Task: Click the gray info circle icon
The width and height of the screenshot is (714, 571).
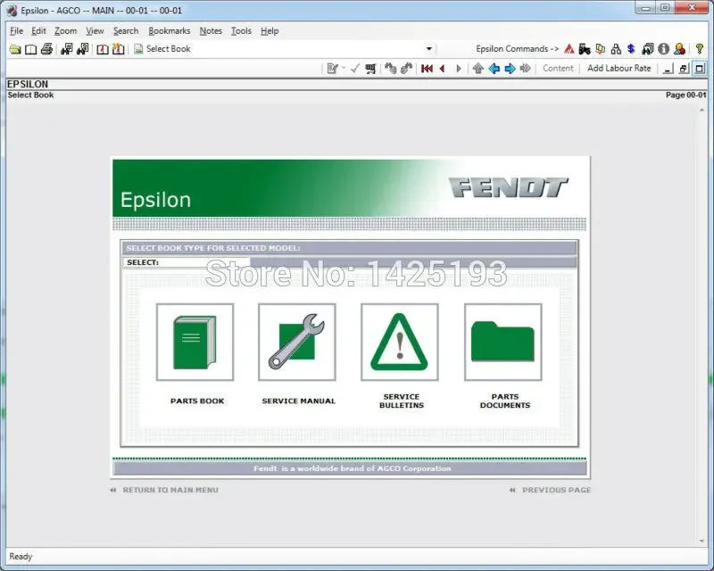Action: tap(663, 49)
